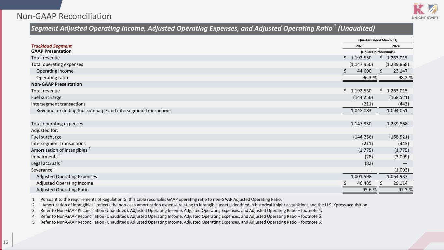Select the 'Legal accruals' row label
This screenshot has width=444, height=250.
[x=46, y=163]
